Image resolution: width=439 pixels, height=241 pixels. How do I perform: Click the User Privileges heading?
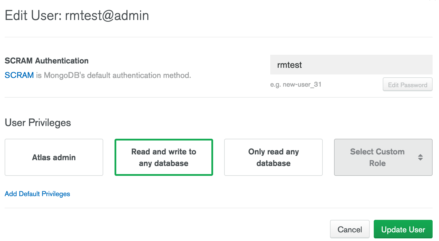pos(38,123)
